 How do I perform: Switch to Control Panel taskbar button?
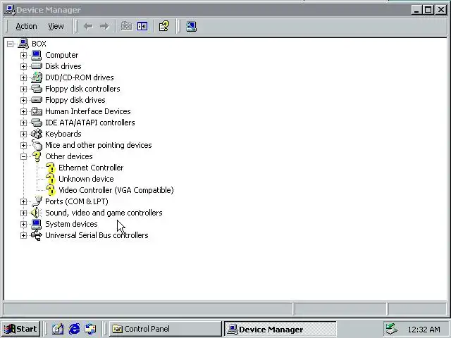(x=166, y=329)
